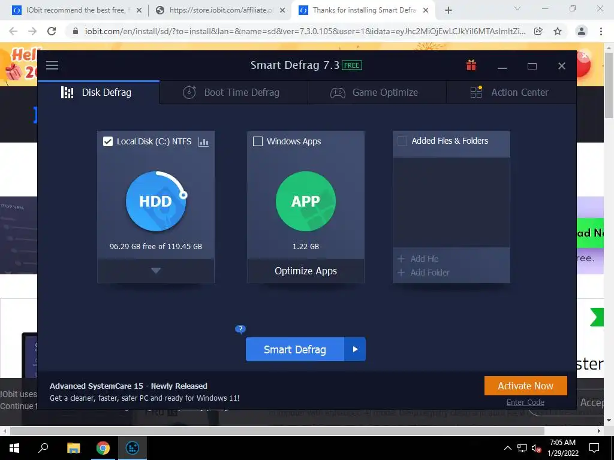614x460 pixels.
Task: Click the blue HDD disk icon
Action: 156,201
